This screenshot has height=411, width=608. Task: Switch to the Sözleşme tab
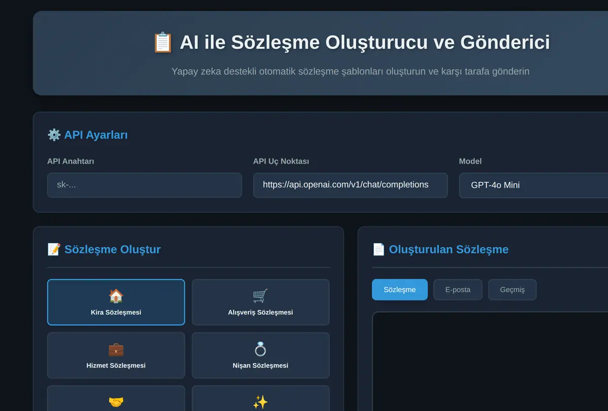point(400,290)
